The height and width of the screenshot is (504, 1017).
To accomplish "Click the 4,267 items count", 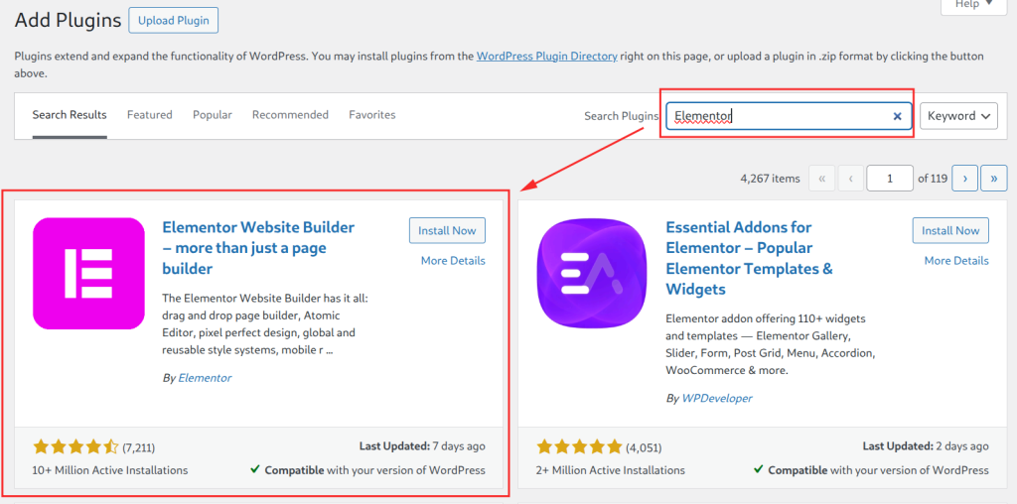I will (770, 179).
